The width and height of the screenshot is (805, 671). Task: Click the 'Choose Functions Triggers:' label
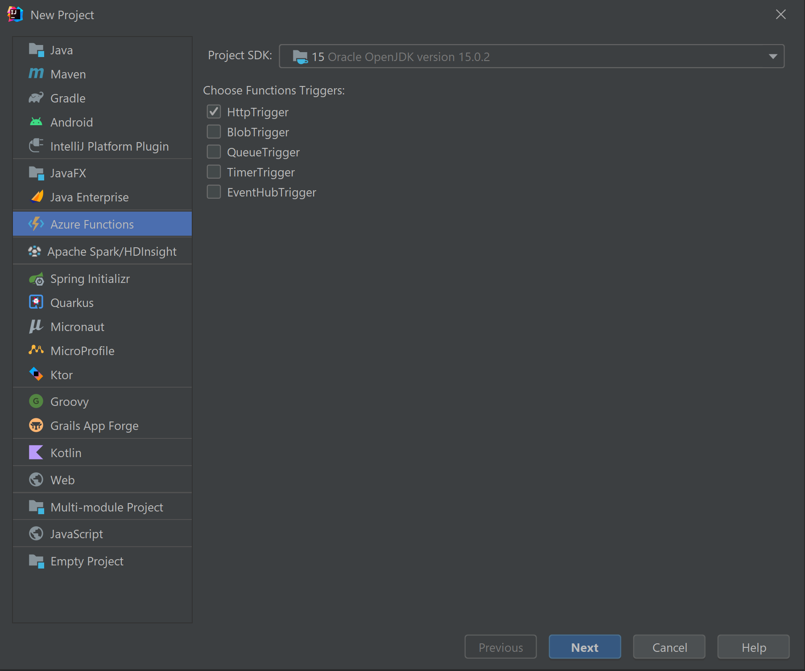pyautogui.click(x=274, y=90)
